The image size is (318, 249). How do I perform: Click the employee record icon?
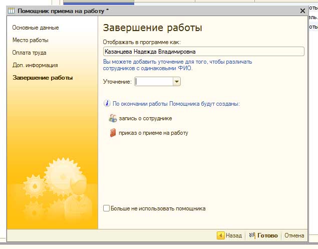point(113,118)
